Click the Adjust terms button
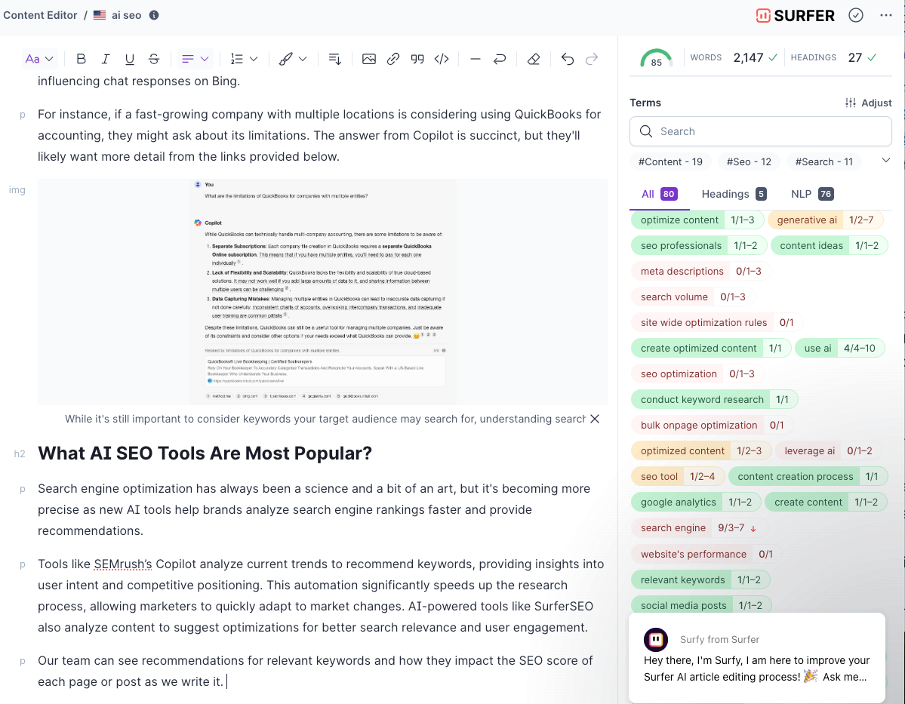The height and width of the screenshot is (704, 905). tap(869, 103)
